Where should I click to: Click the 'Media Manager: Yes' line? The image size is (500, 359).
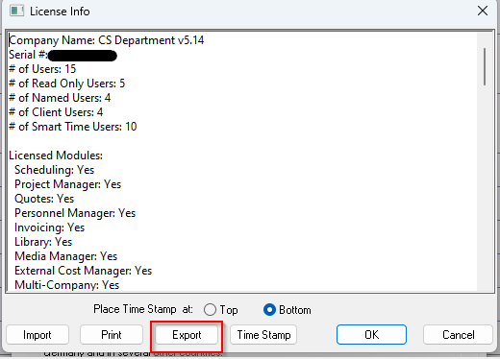66,256
